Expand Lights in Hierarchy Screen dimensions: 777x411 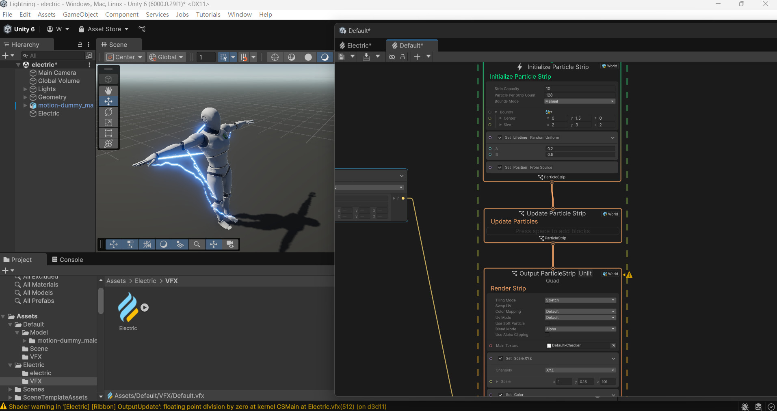pyautogui.click(x=25, y=89)
